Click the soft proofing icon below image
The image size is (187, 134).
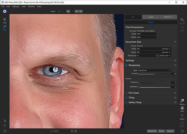click(76, 131)
